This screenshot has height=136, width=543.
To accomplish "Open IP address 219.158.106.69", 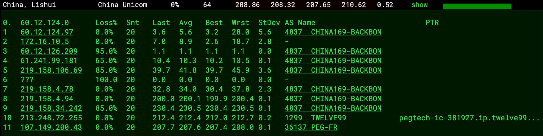I will tap(51, 70).
